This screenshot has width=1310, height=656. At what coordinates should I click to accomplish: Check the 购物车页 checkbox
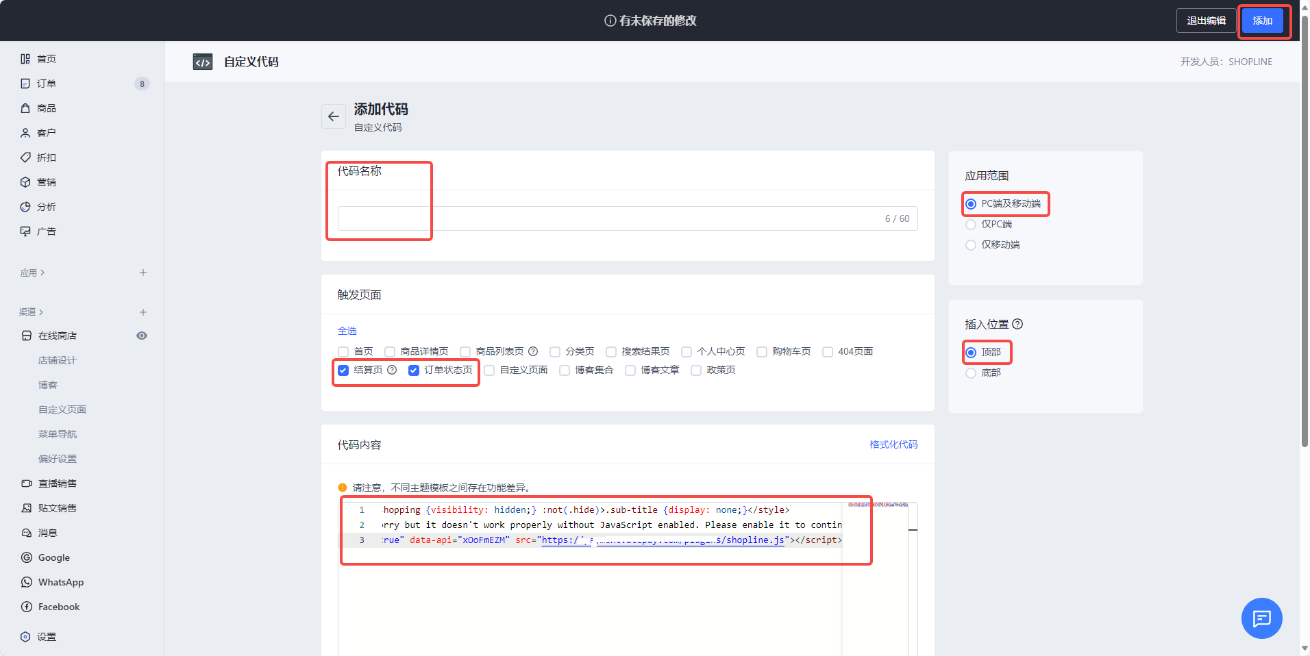tap(762, 352)
